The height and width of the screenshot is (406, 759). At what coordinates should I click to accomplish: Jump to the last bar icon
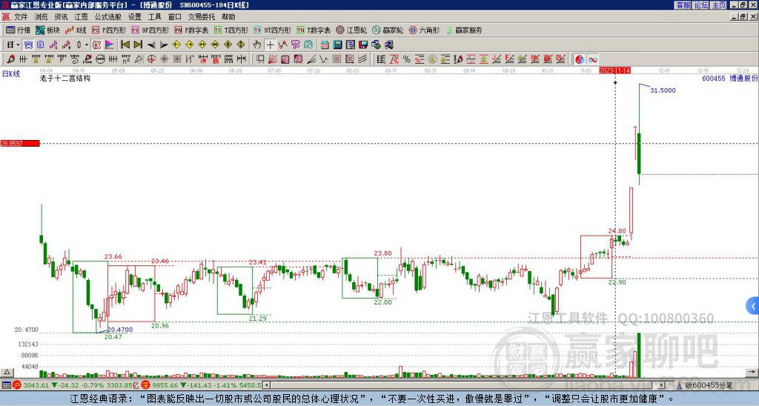pyautogui.click(x=138, y=44)
